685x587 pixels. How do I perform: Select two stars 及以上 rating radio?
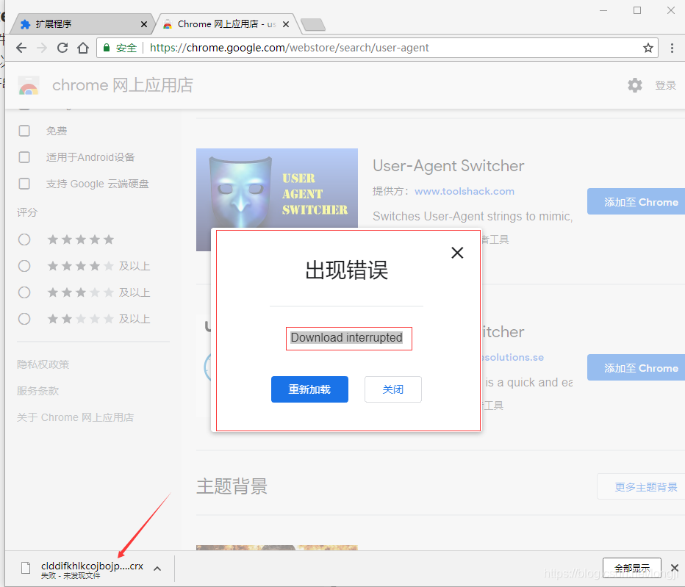[24, 319]
